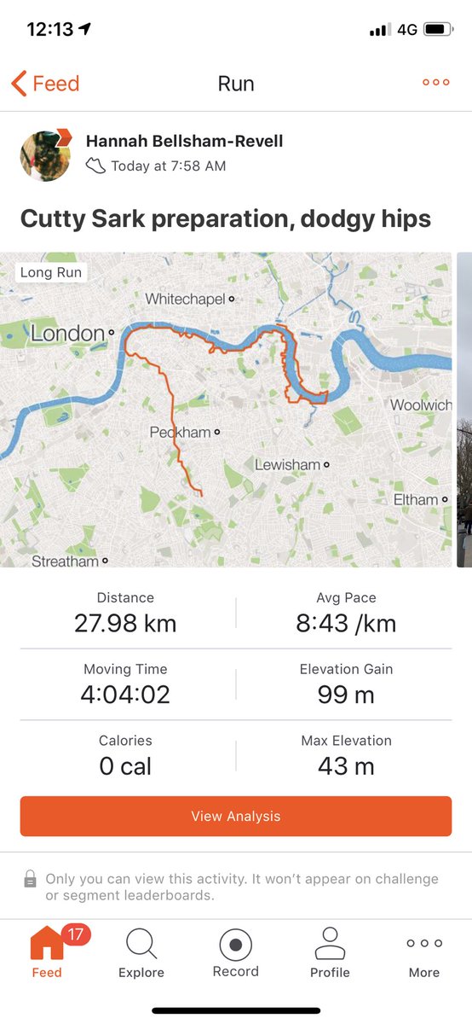Tap the privacy padlock icon
Screen dimensions: 472x1024
(x=30, y=878)
